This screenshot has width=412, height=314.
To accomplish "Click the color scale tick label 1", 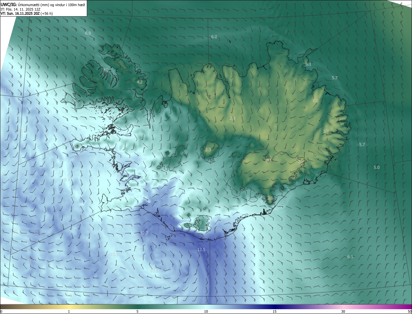I will coord(69,311).
